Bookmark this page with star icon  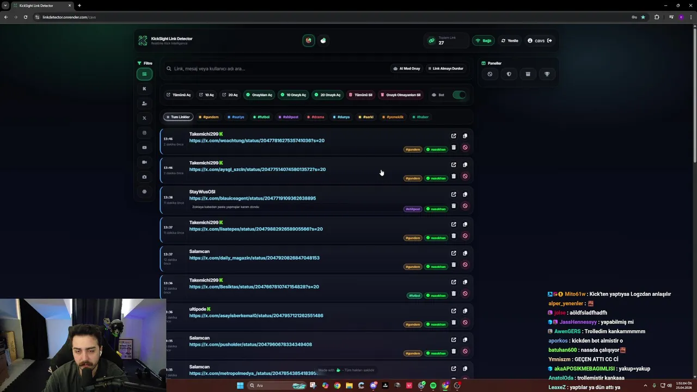click(643, 17)
